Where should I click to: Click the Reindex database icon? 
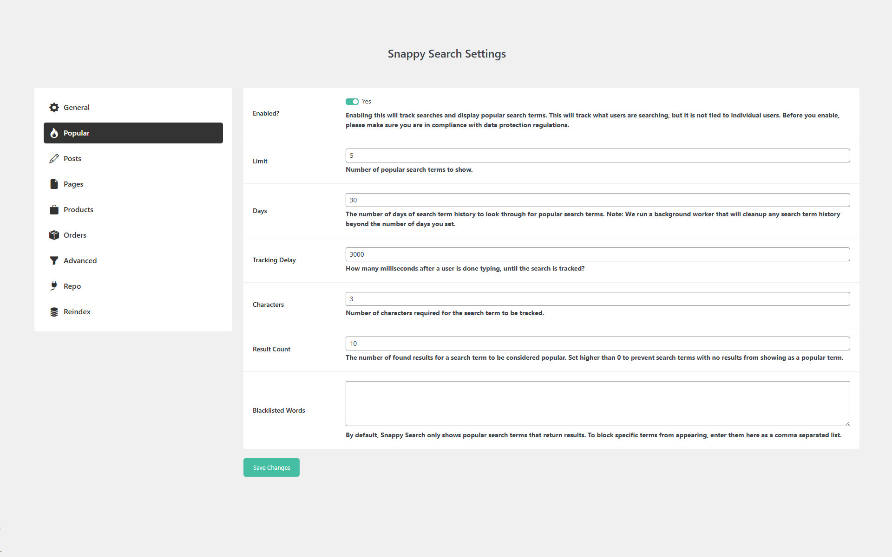tap(54, 311)
